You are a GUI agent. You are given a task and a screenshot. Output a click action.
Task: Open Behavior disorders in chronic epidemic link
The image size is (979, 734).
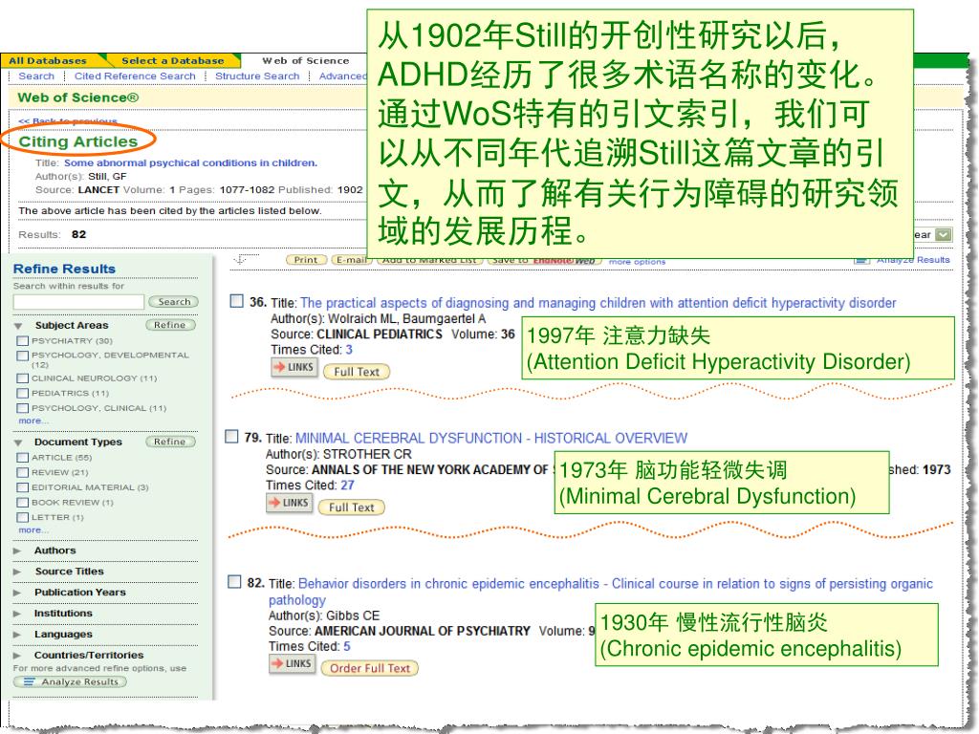tap(599, 592)
